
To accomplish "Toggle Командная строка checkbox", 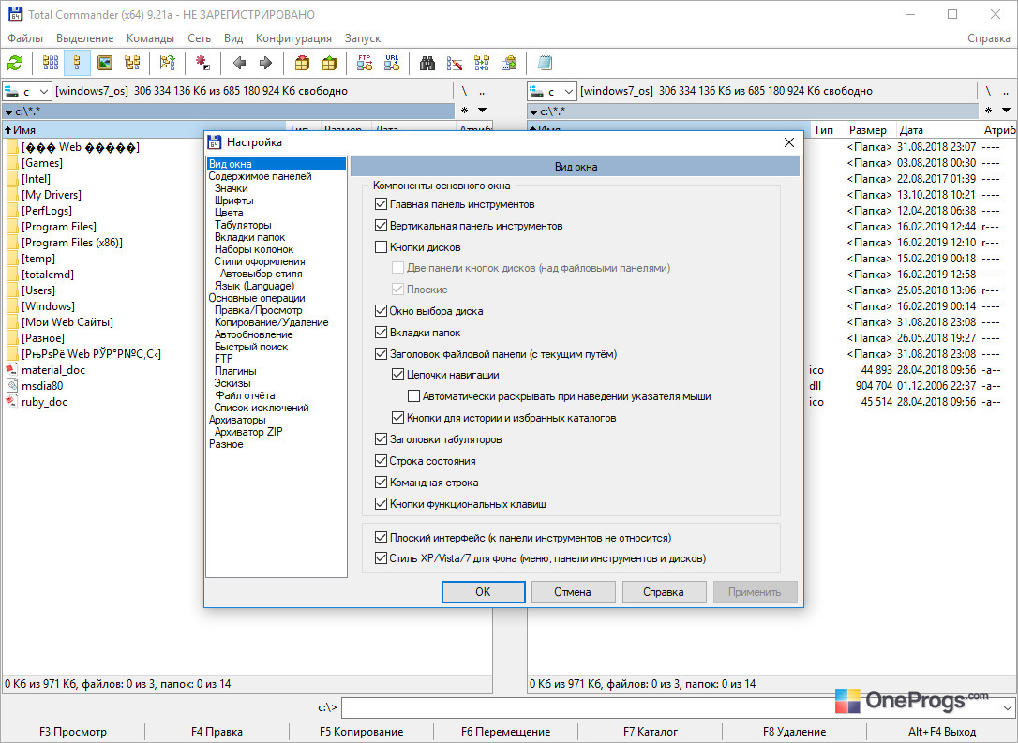I will 382,483.
